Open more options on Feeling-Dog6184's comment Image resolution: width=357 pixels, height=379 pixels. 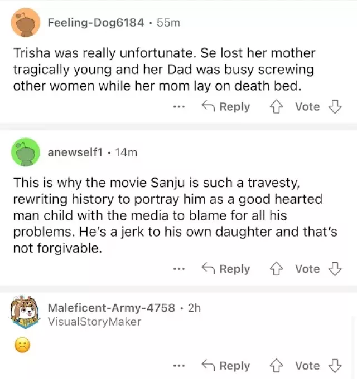click(179, 107)
